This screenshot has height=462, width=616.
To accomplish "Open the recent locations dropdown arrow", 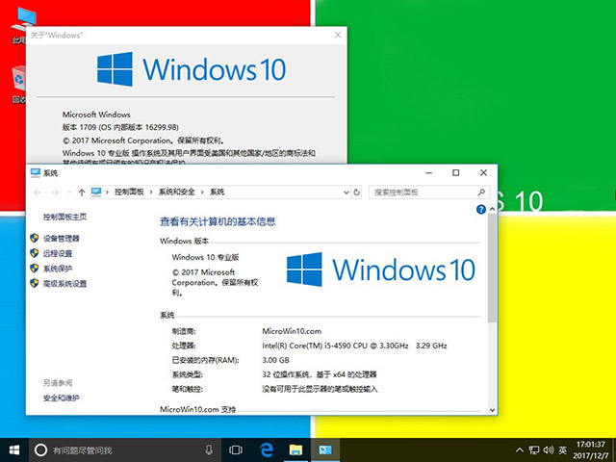I will point(68,192).
